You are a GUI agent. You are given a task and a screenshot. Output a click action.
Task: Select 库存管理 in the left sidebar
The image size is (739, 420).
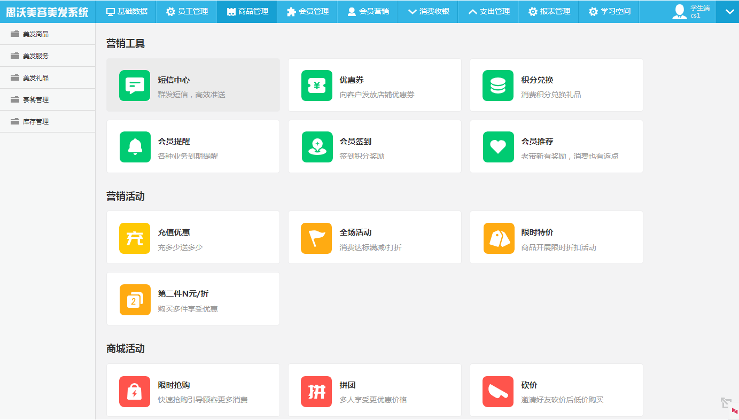coord(36,122)
